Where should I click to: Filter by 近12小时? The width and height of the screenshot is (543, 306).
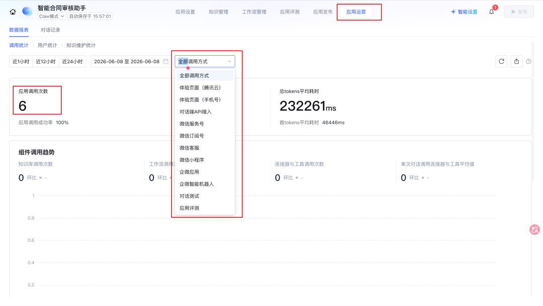coord(46,62)
